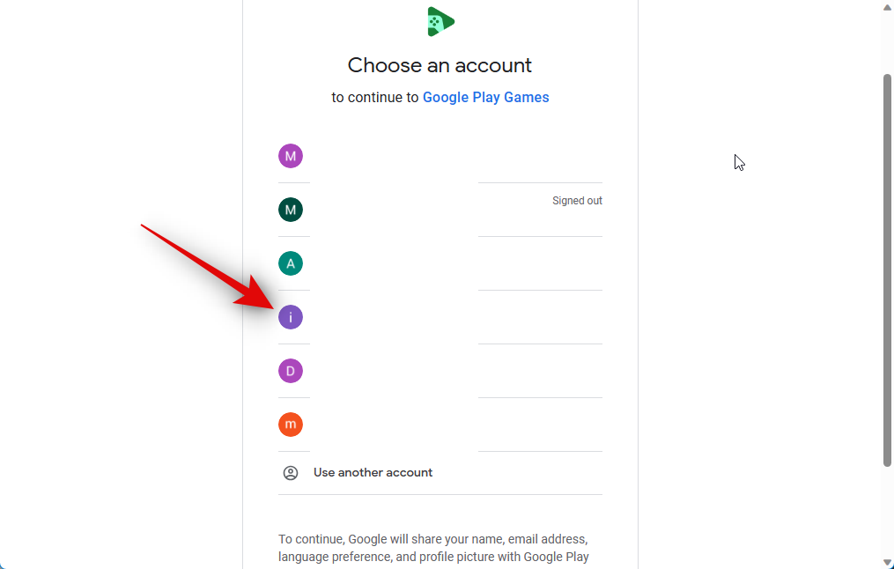The height and width of the screenshot is (569, 894).
Task: Click the scrollbar up arrow
Action: (887, 5)
